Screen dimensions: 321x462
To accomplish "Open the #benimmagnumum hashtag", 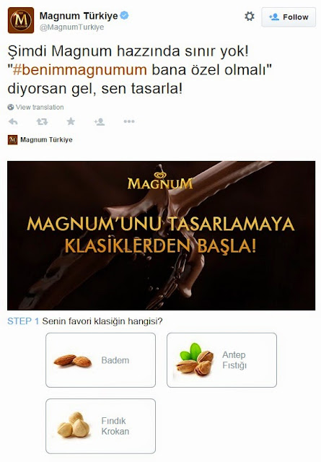I will tap(80, 70).
